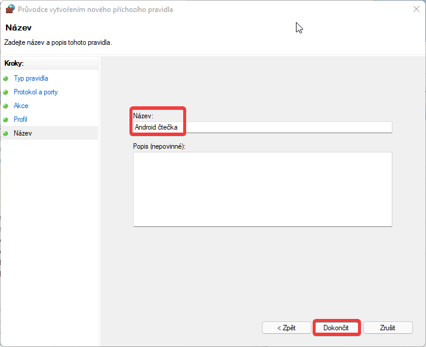Click the 'Kroky:' heading
Screen dimensions: 426x347
pyautogui.click(x=14, y=63)
